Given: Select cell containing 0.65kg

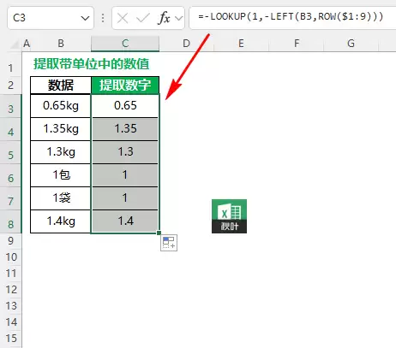Looking at the screenshot, I should (x=61, y=106).
